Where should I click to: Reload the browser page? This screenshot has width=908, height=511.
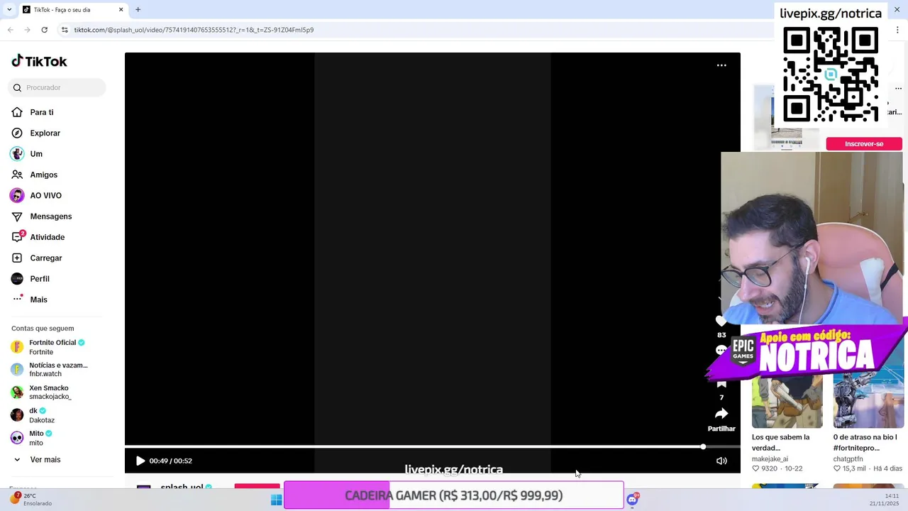coord(44,30)
